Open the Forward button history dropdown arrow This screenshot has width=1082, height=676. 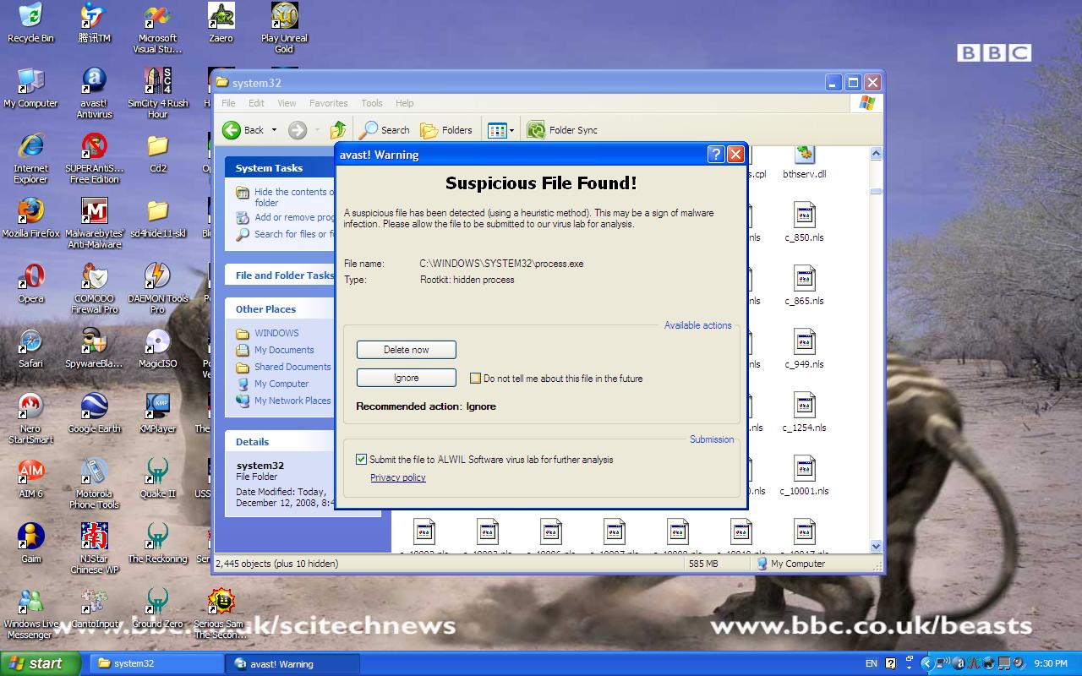click(317, 130)
